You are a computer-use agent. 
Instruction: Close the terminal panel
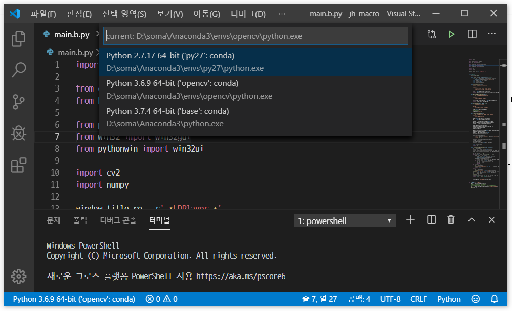pyautogui.click(x=492, y=220)
